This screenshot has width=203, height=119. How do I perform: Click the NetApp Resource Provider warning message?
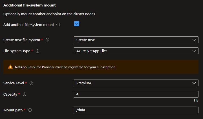pos(65,67)
